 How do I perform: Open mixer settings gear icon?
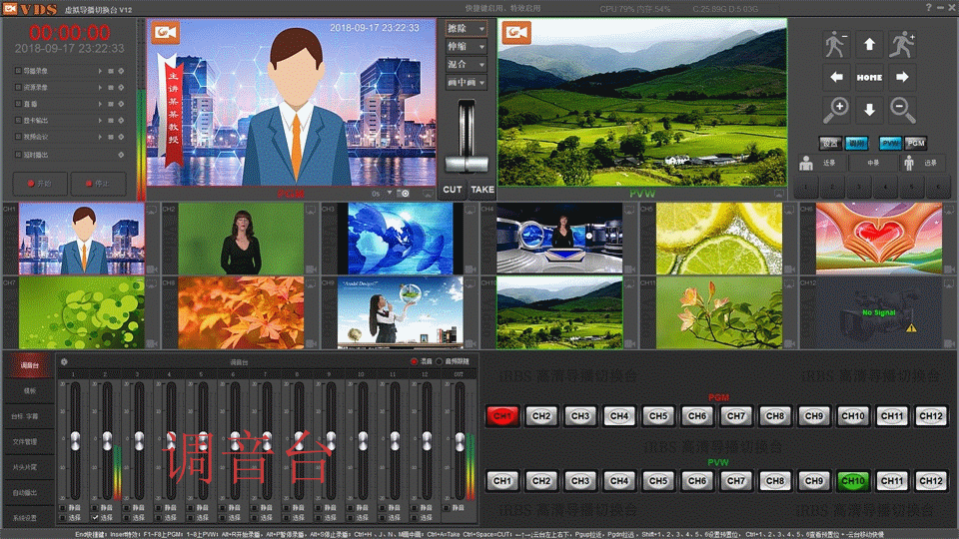pos(65,361)
